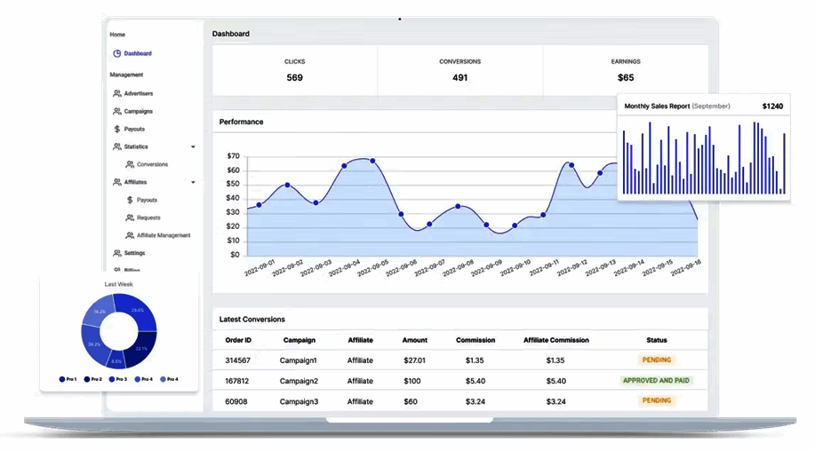Viewport: 815px width, 451px height.
Task: Click the Dashboard pie-chart icon in sidebar
Action: [116, 53]
